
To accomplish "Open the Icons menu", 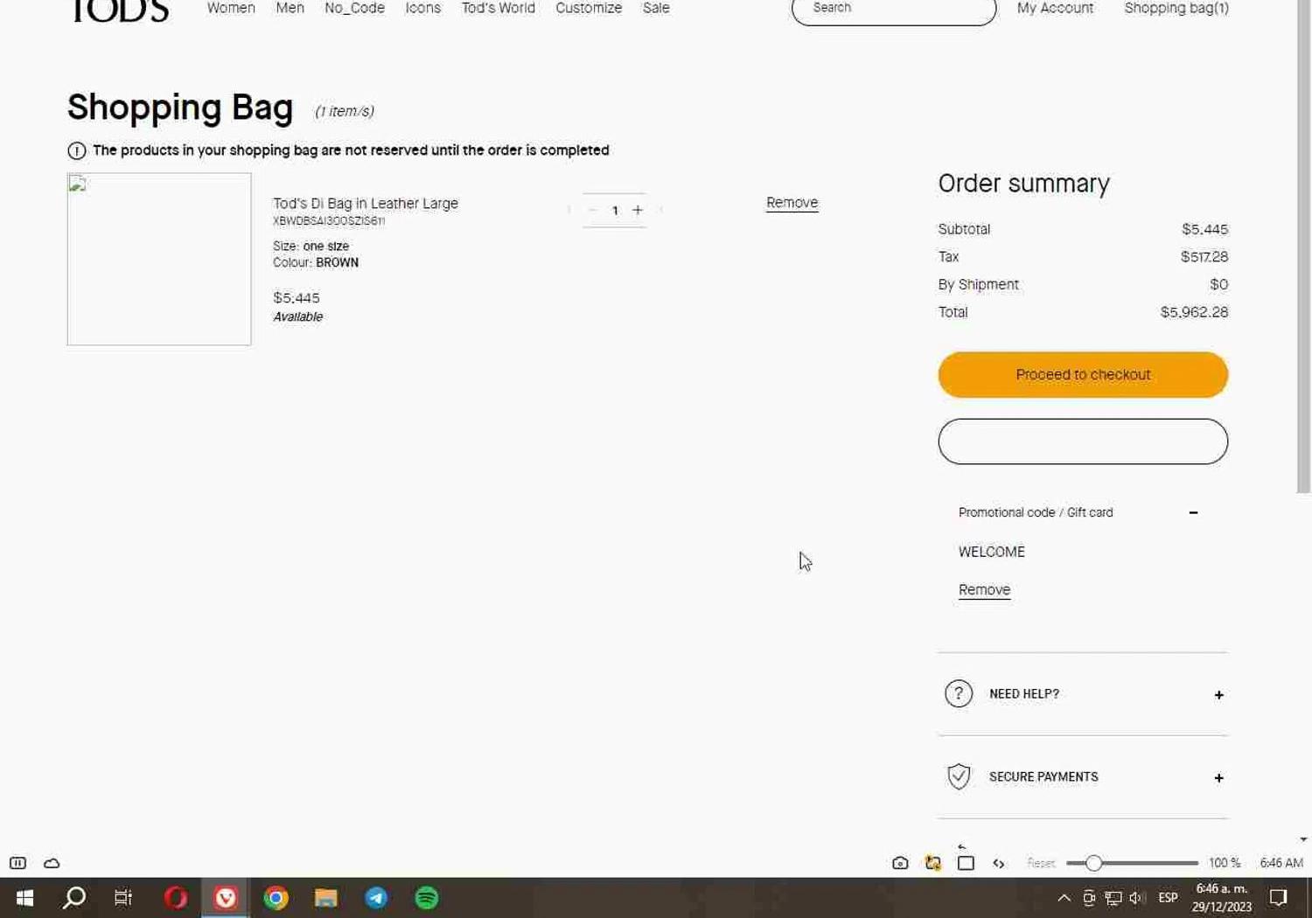I will click(x=422, y=8).
